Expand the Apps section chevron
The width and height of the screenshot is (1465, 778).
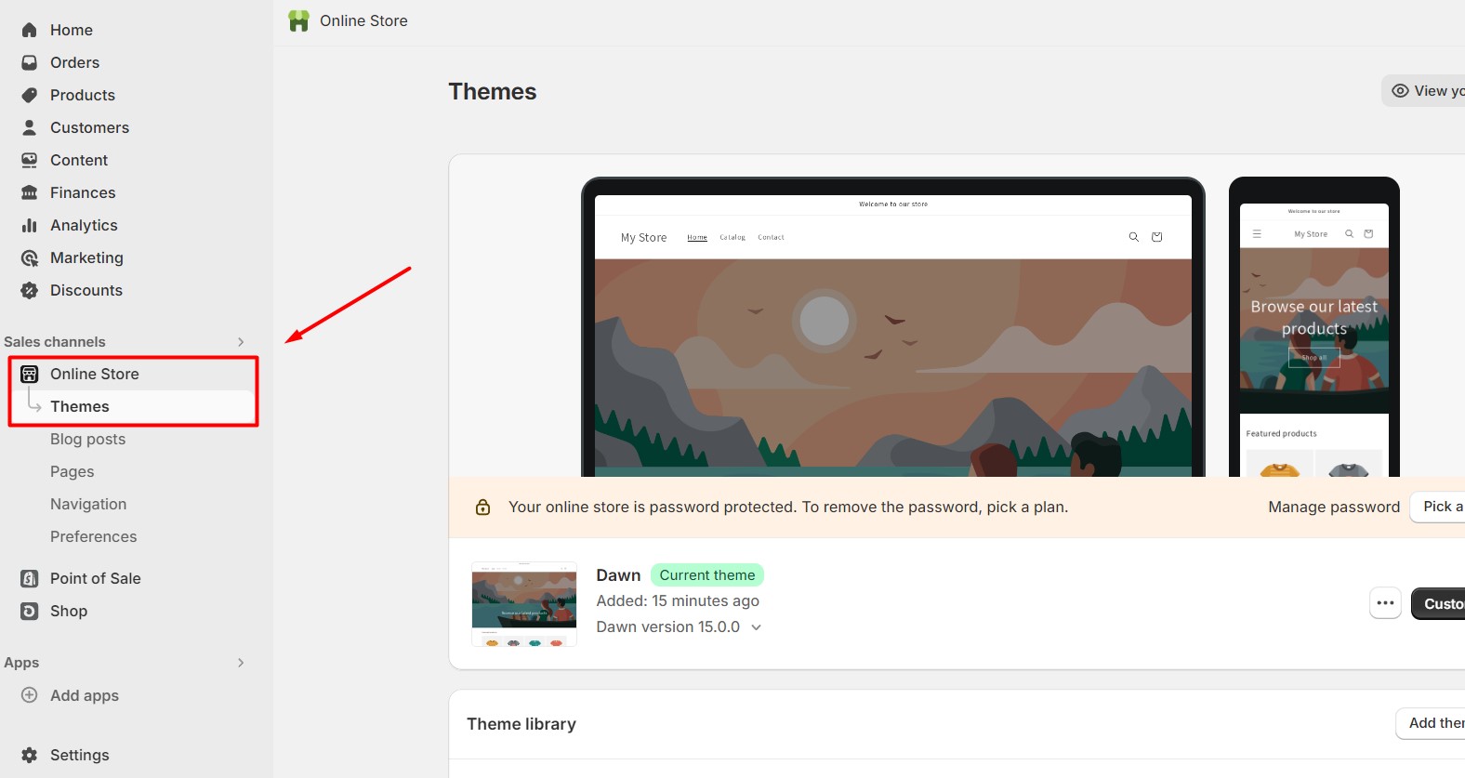(x=241, y=663)
